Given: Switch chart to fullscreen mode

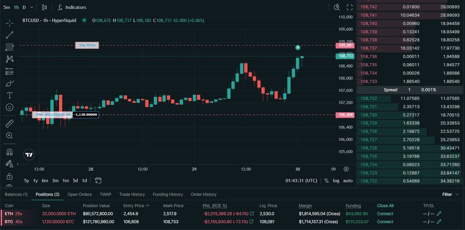Looking at the screenshot, I should pyautogui.click(x=350, y=7).
